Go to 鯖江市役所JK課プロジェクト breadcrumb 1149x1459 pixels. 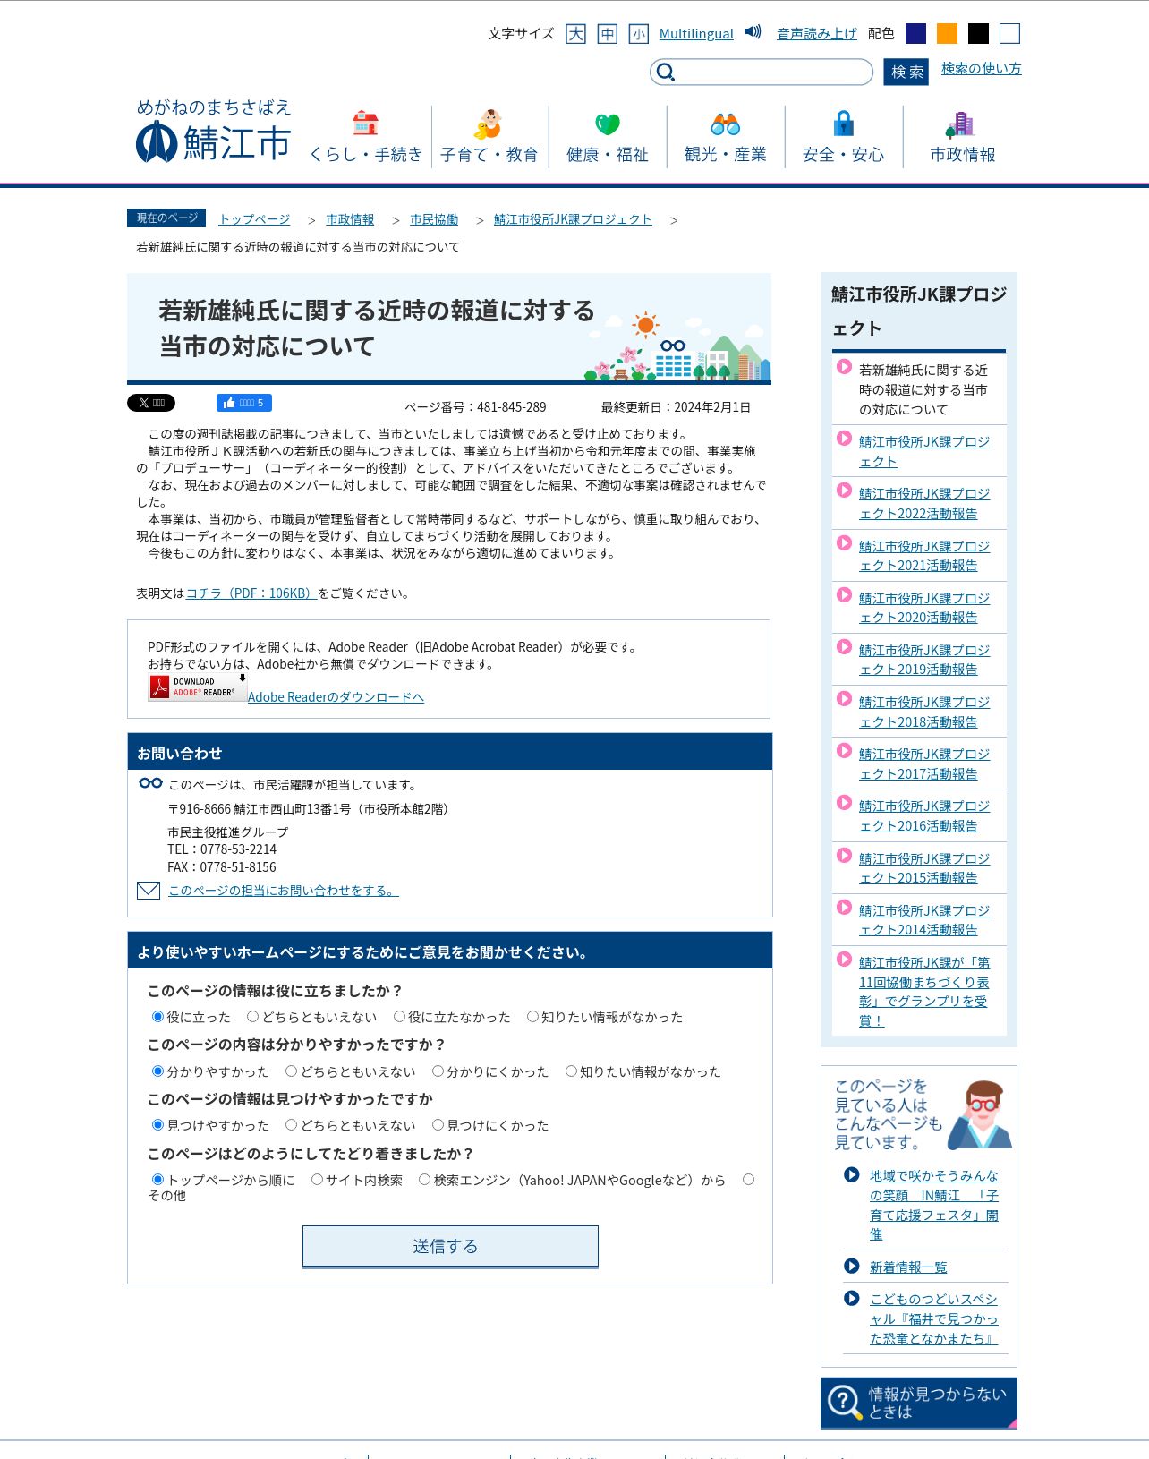[573, 219]
